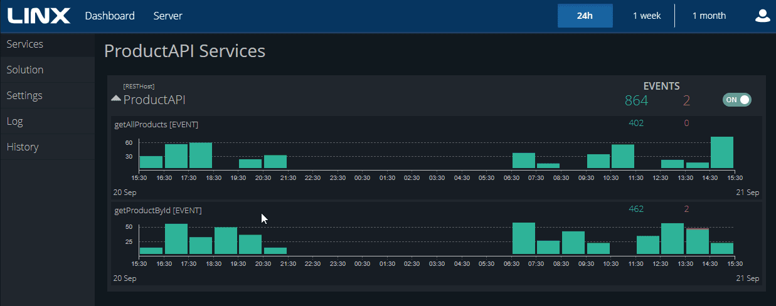
Task: Click the getProductById count 462
Action: tap(636, 209)
